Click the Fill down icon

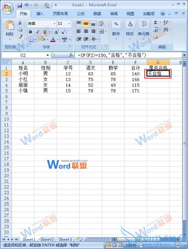tap(155, 30)
